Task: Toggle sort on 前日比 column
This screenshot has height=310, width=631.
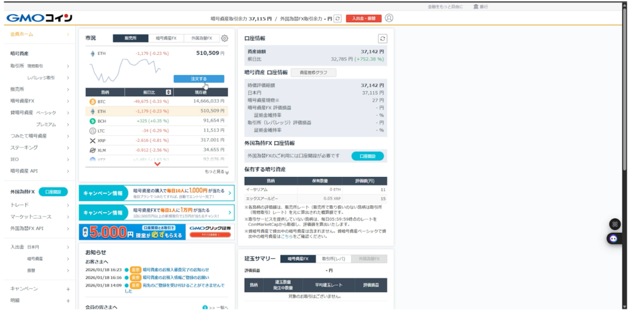Action: [160, 92]
